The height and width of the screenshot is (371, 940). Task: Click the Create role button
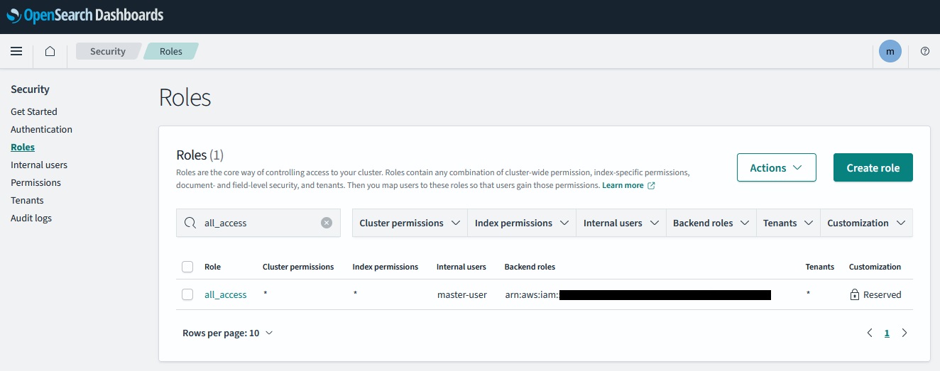pos(873,167)
